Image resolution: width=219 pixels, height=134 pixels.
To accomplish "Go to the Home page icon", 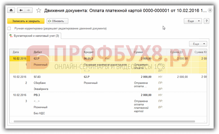I will [11, 10].
